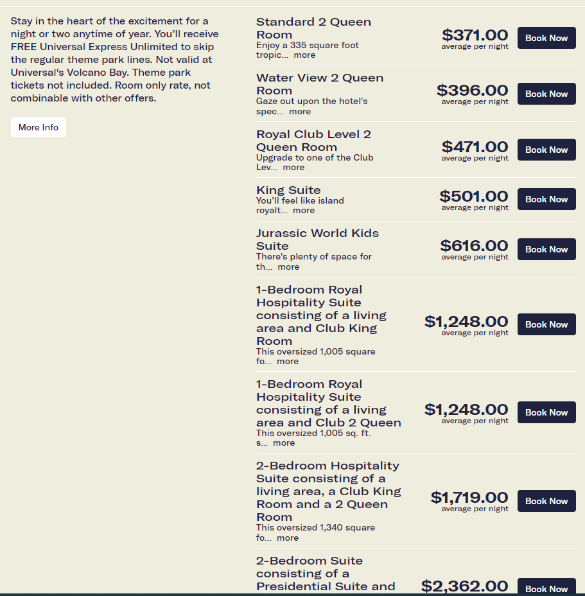
Task: Expand the Club King suite description
Action: point(288,362)
